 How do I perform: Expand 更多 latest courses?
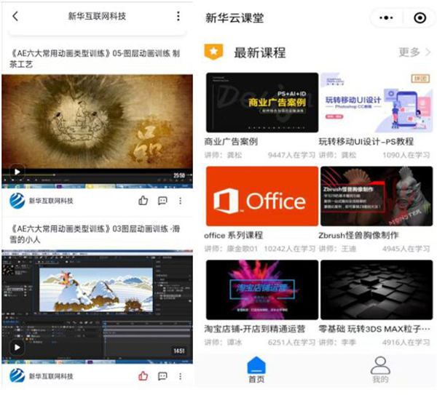[414, 52]
